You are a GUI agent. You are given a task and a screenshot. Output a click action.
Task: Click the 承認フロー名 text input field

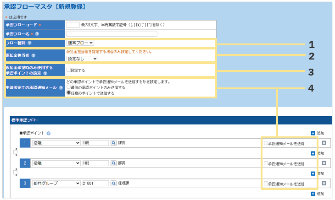tap(112, 34)
